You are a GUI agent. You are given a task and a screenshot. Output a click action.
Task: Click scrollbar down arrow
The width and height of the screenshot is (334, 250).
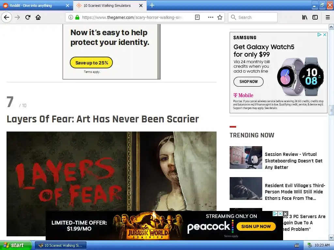(x=331, y=237)
